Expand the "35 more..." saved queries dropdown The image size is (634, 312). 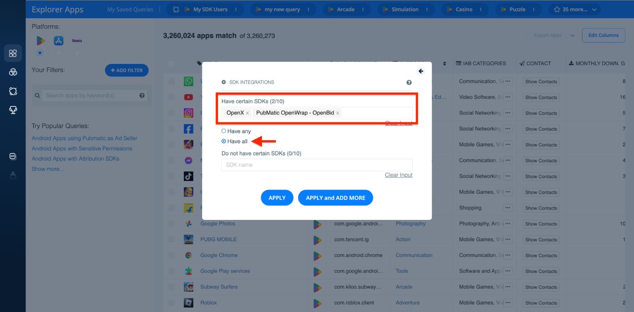coord(575,9)
